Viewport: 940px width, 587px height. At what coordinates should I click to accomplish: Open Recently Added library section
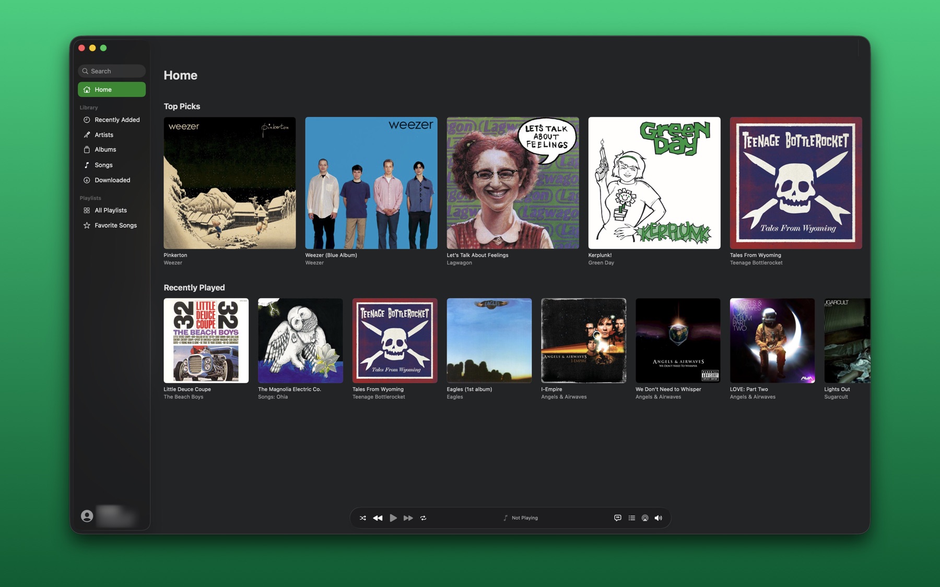112,119
